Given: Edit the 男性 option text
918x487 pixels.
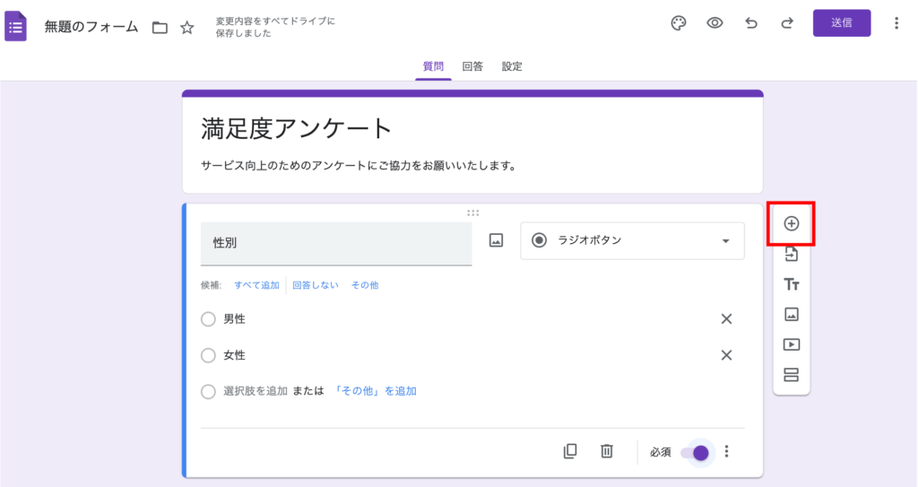Looking at the screenshot, I should tap(234, 318).
